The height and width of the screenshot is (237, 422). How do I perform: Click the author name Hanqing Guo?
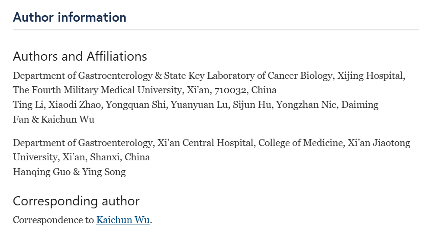click(x=42, y=172)
